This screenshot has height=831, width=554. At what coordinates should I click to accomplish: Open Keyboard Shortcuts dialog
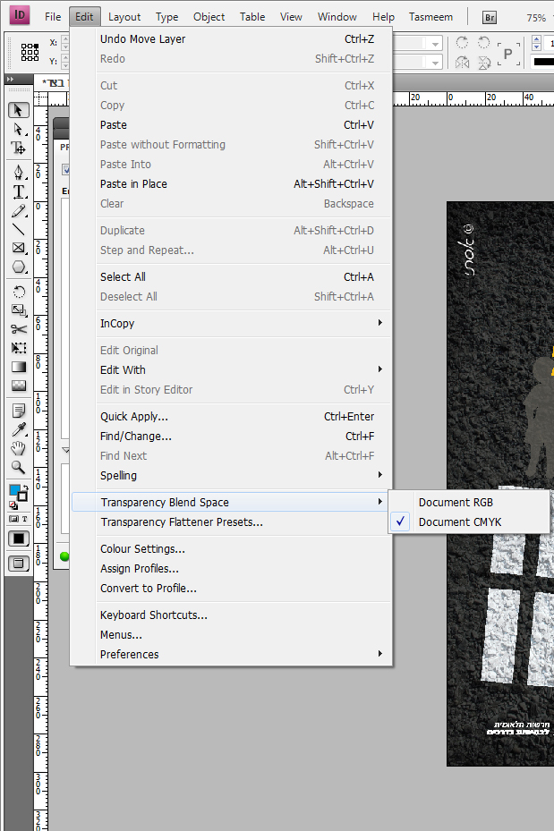[153, 615]
